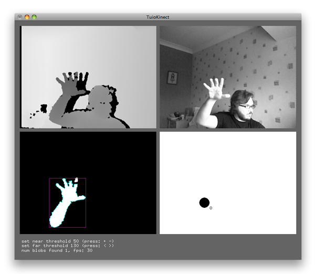Image resolution: width=315 pixels, height=274 pixels.
Task: Click the 'num blobs found 1, fps: 30' text
Action: 57,250
